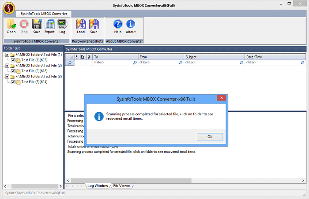309x199 pixels.
Task: Click the folder list horizontal scrollbar thumb
Action: pos(35,186)
